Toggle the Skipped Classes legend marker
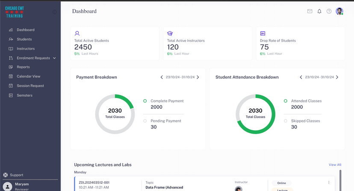354x191 pixels. tap(286, 121)
